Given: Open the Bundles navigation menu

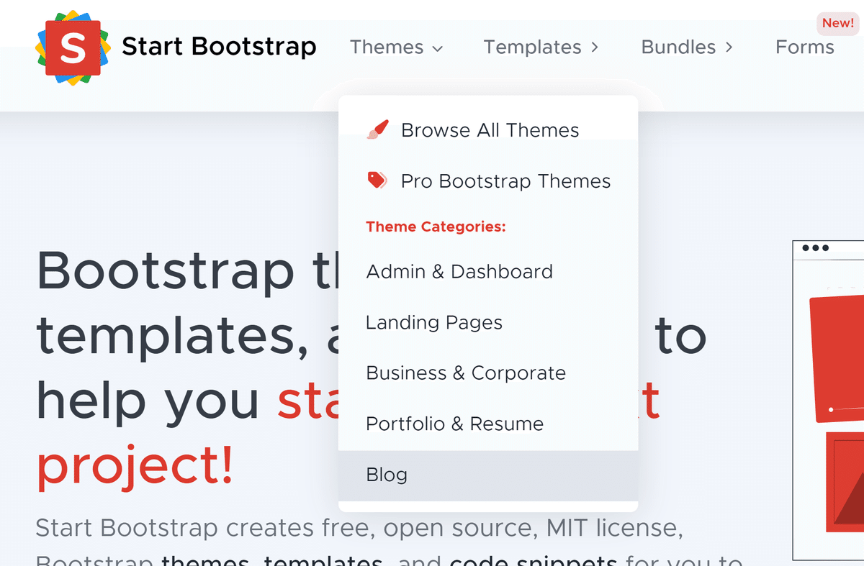Looking at the screenshot, I should tap(687, 47).
